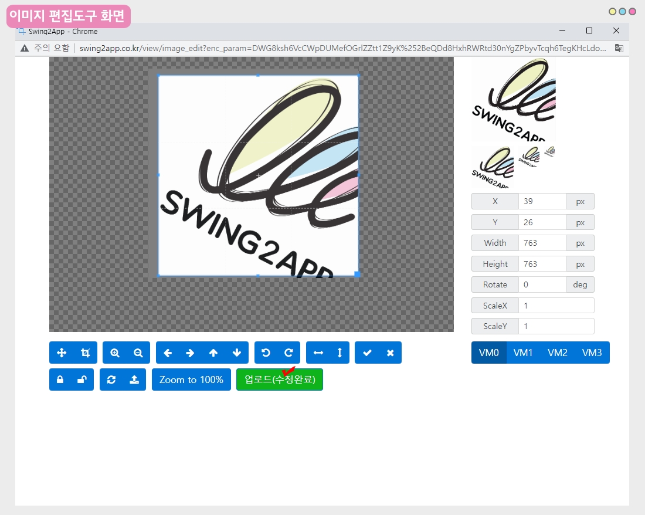Click the Zoom to 100% button
The image size is (645, 515).
click(191, 380)
